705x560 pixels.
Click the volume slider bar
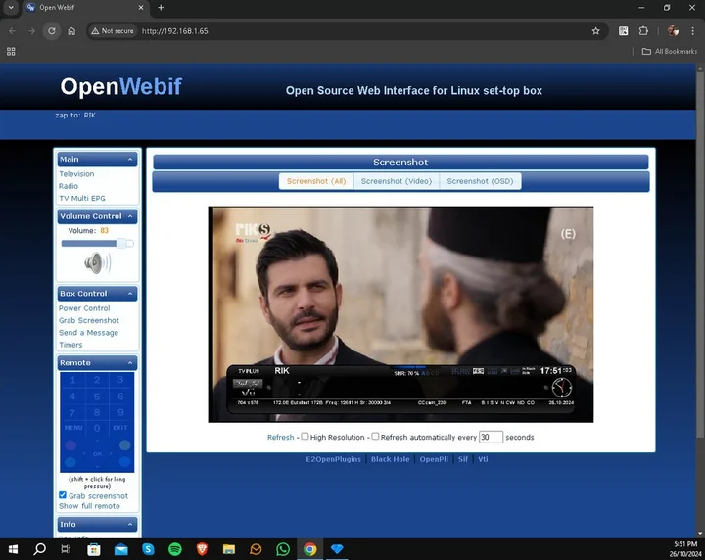click(x=96, y=243)
